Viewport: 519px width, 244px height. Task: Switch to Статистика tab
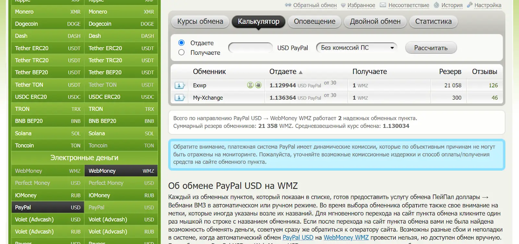pyautogui.click(x=433, y=21)
